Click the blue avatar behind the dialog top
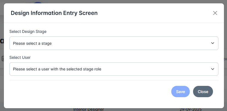The width and height of the screenshot is (227, 111). [38, 2]
